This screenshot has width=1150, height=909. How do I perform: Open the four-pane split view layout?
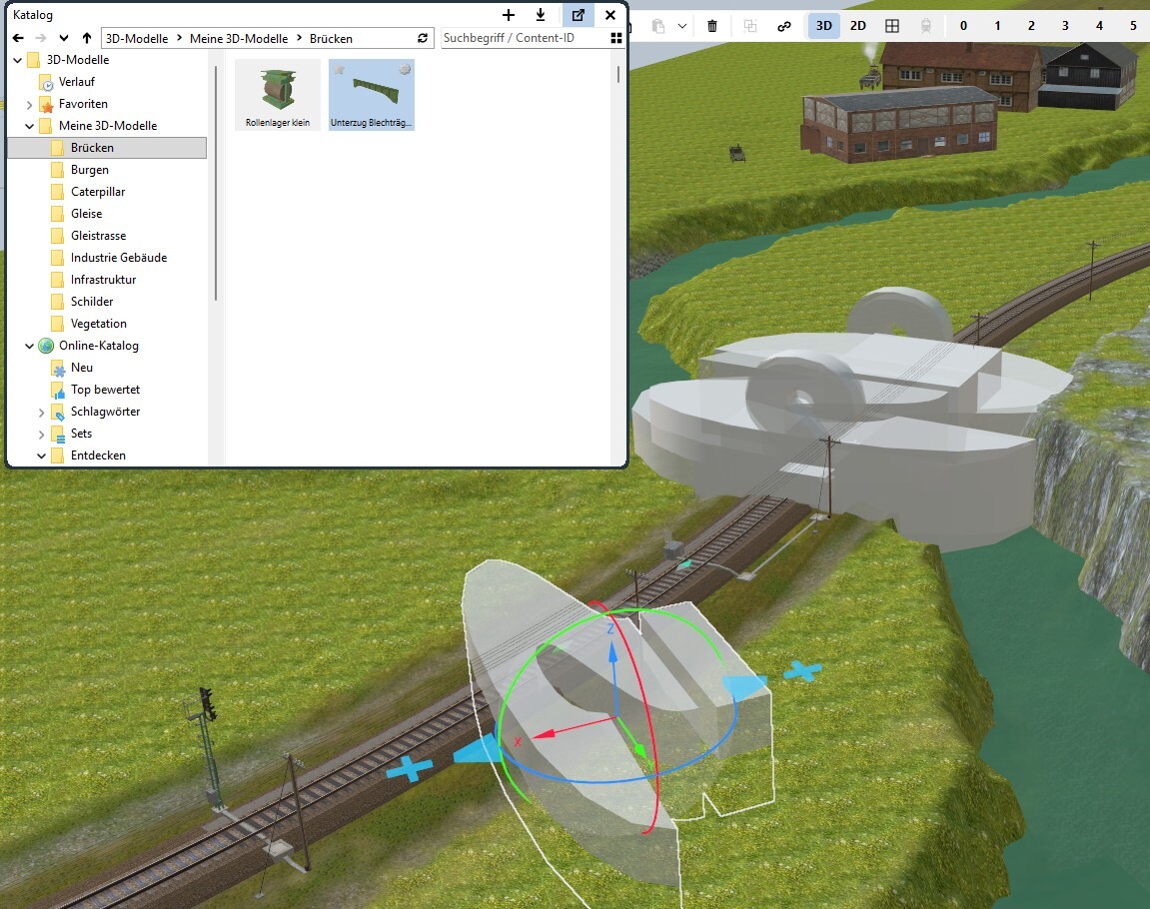(892, 26)
